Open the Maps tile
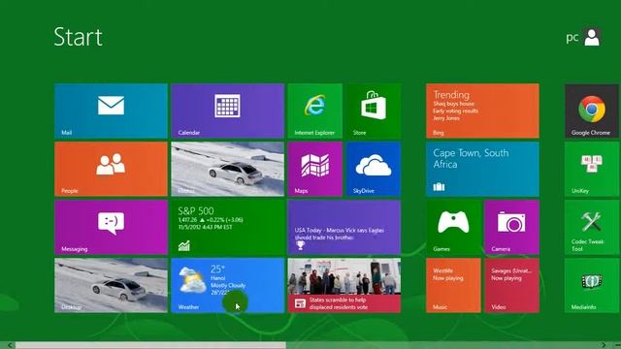 [x=314, y=169]
